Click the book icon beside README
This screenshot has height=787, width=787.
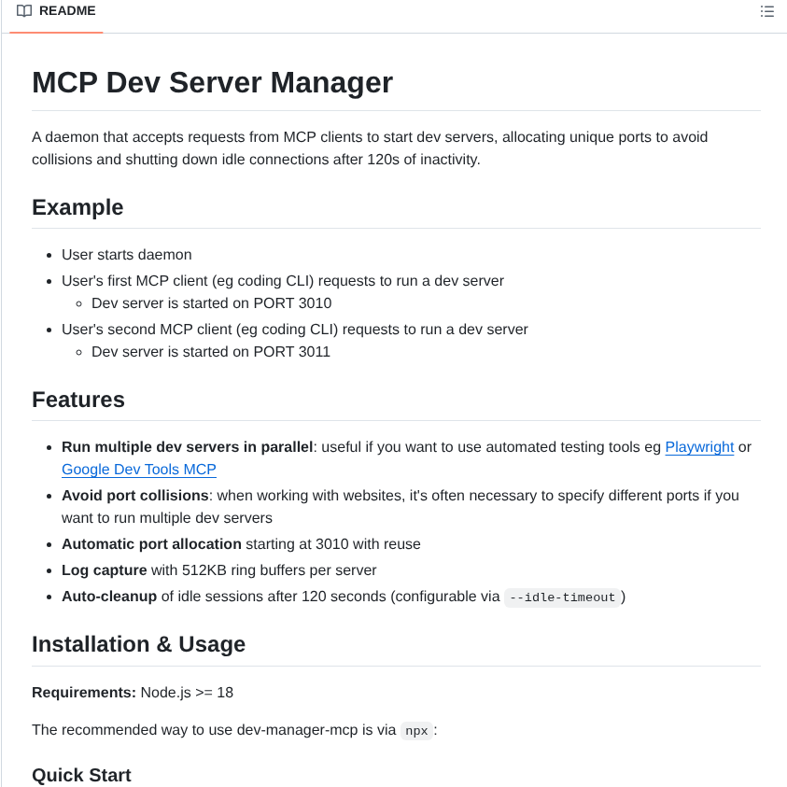(24, 11)
